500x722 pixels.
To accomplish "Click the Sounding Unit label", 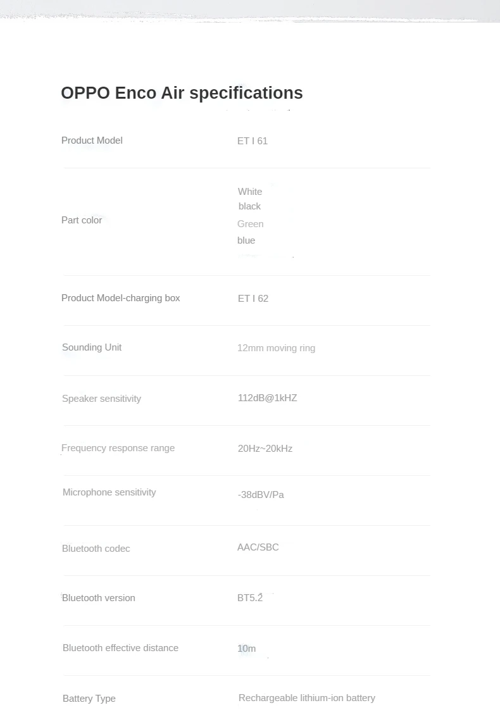I will click(92, 347).
